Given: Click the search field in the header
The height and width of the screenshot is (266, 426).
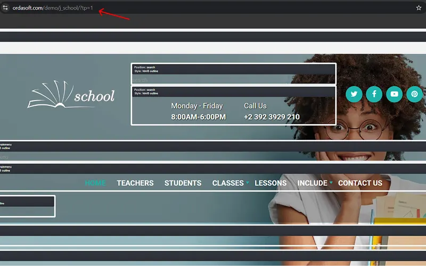Looking at the screenshot, I should [233, 79].
